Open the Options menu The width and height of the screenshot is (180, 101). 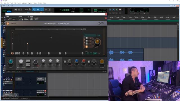pos(30,3)
